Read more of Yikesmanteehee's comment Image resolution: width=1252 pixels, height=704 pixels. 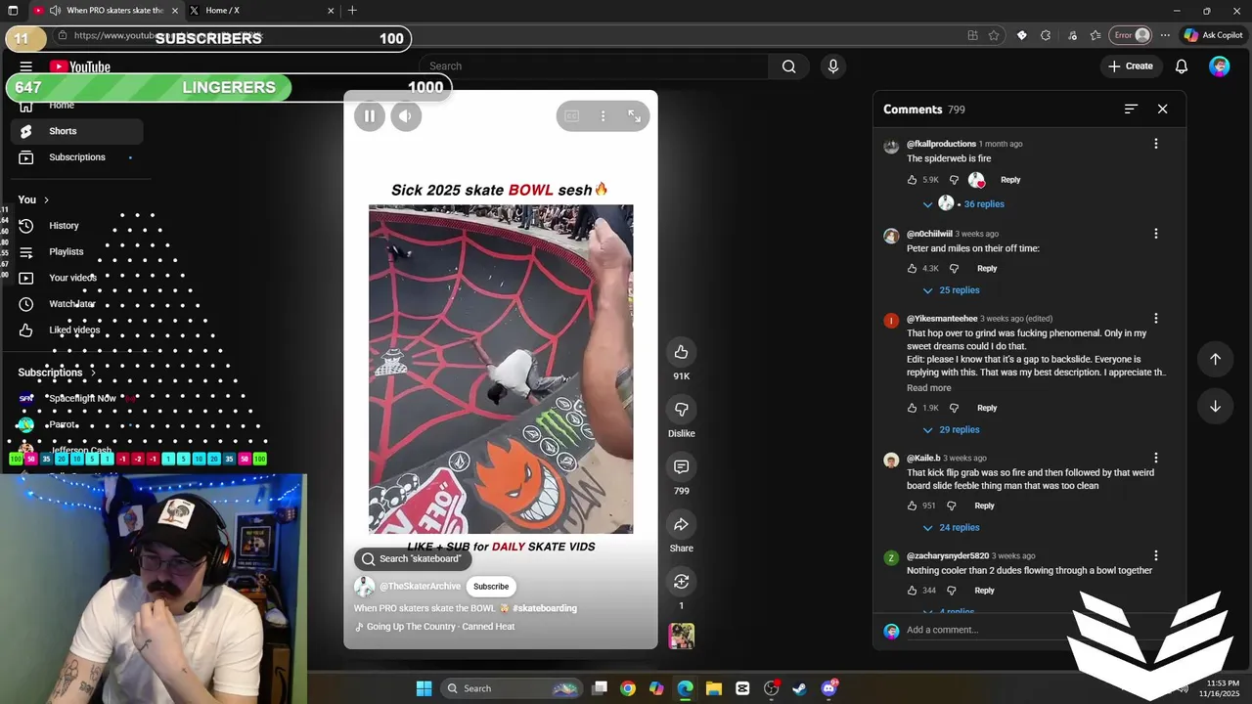tap(928, 387)
